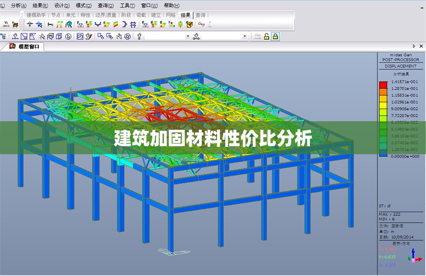Click the open padlock unlock icon

pos(266,37)
